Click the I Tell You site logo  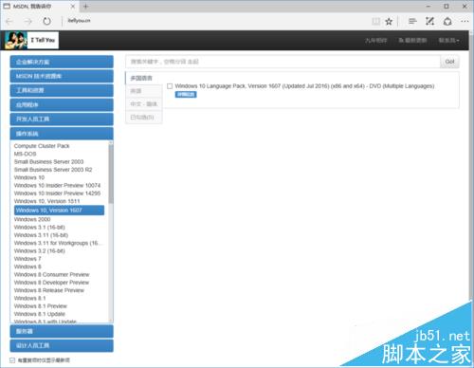(31, 40)
